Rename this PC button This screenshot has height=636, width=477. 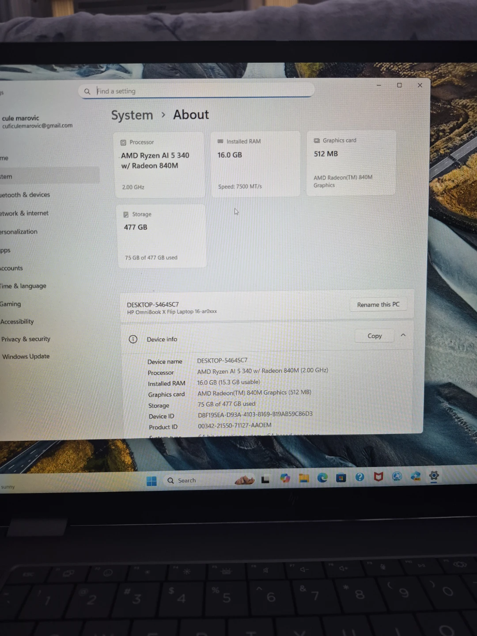click(x=378, y=304)
